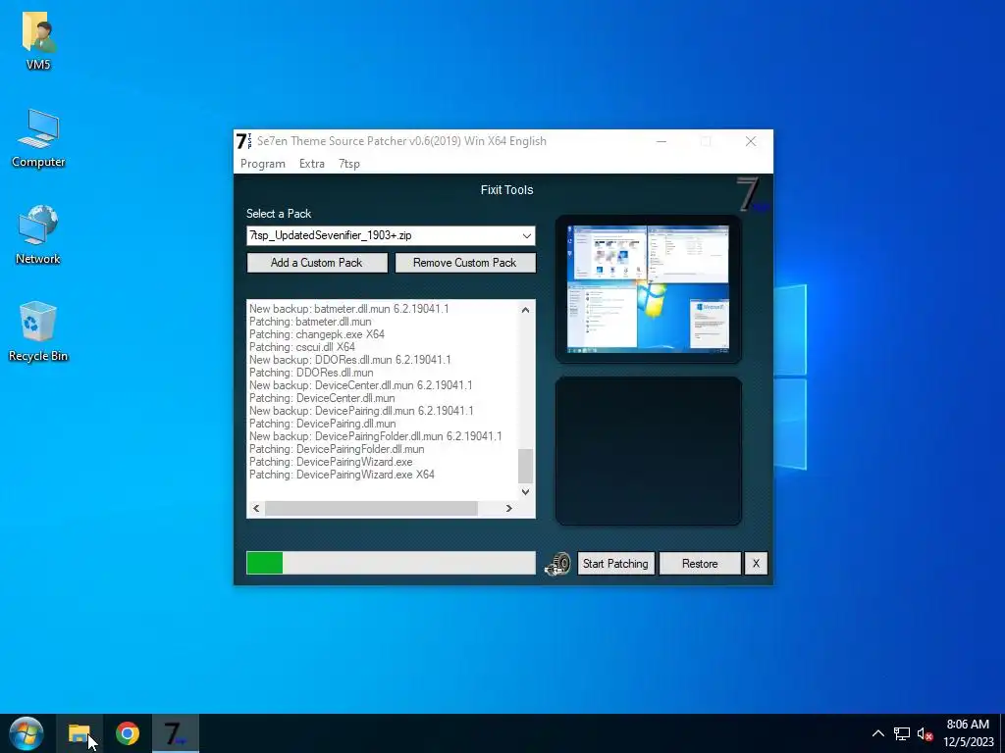1005x753 pixels.
Task: Click the log's scroll up arrow
Action: (526, 309)
